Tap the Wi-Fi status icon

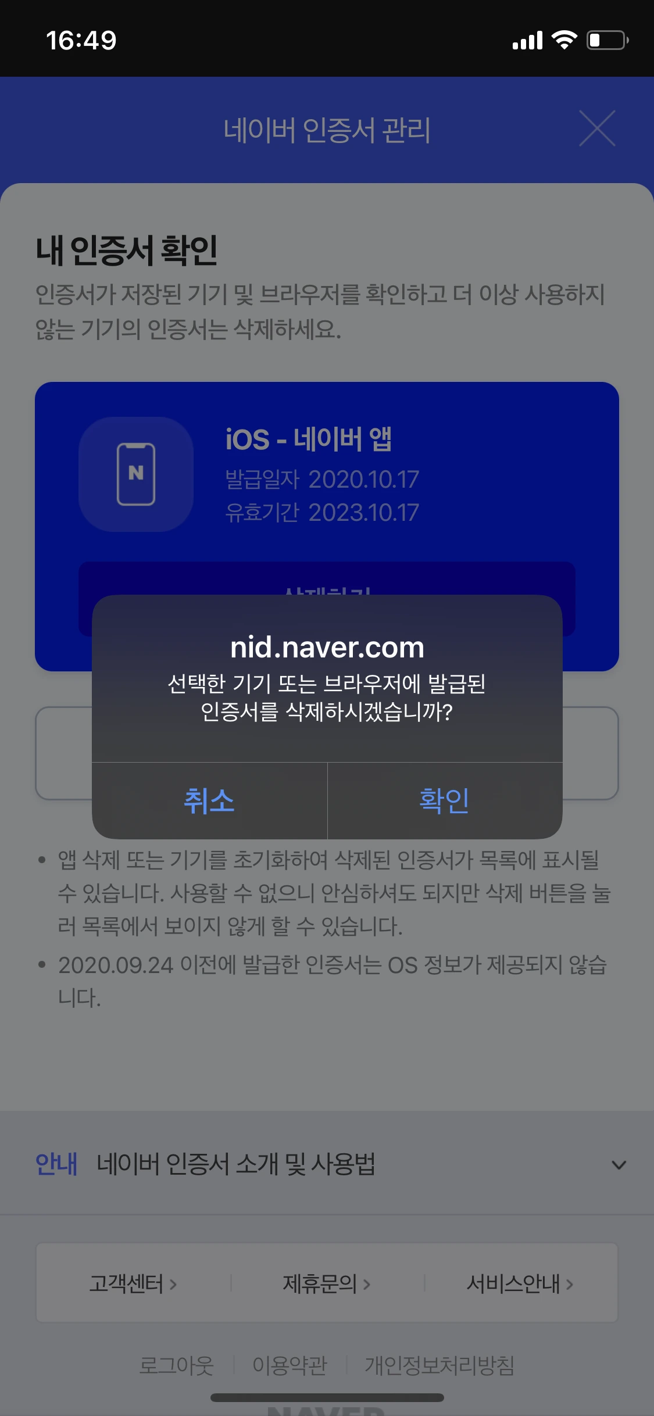tap(564, 40)
